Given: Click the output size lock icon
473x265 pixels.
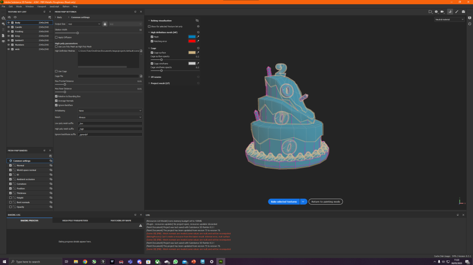Looking at the screenshot, I should [x=105, y=24].
